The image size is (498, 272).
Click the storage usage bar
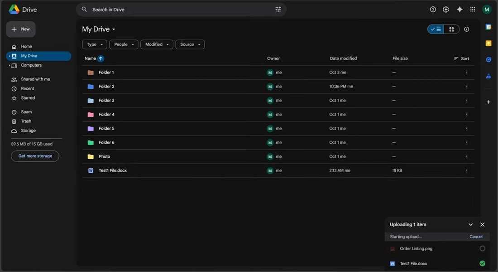[37, 138]
